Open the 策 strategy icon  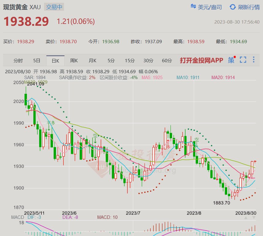click(x=231, y=60)
